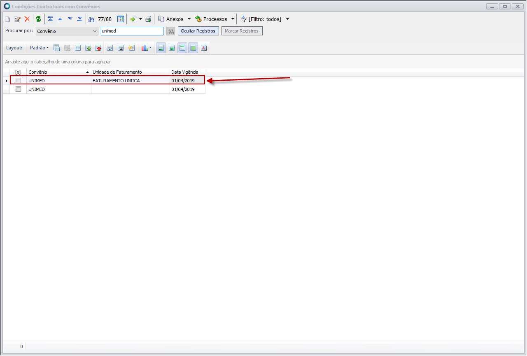Open the Anexos dropdown arrow

click(189, 19)
